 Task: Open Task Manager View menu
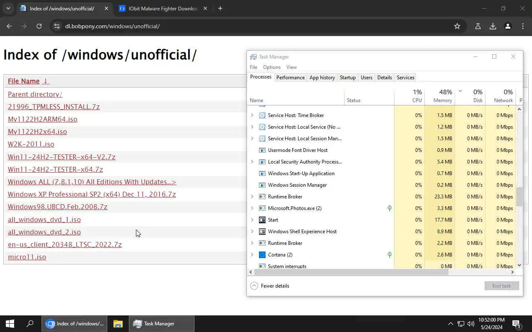pyautogui.click(x=291, y=67)
